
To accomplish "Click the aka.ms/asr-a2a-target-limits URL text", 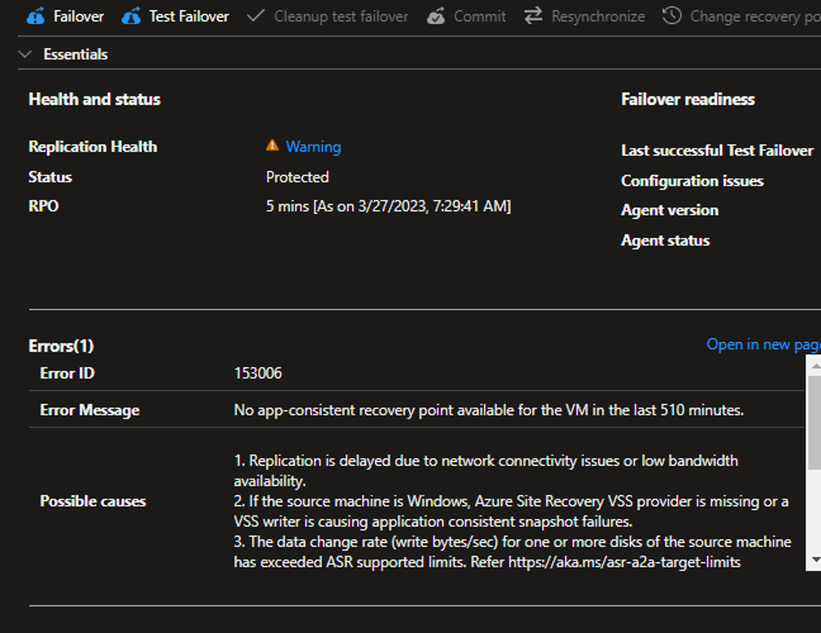I will click(624, 562).
